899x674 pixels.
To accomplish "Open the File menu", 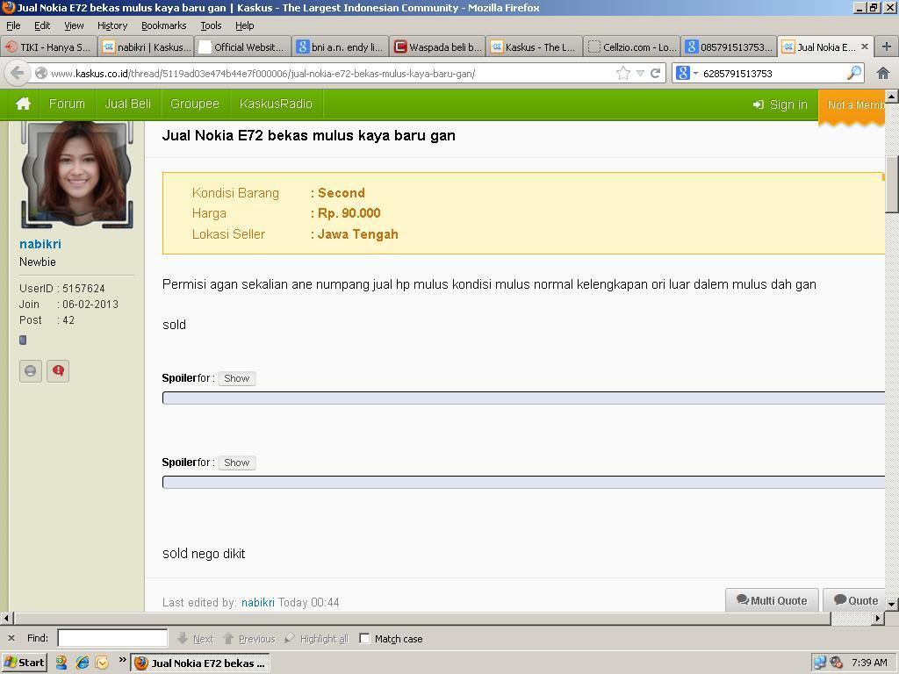I will [13, 25].
